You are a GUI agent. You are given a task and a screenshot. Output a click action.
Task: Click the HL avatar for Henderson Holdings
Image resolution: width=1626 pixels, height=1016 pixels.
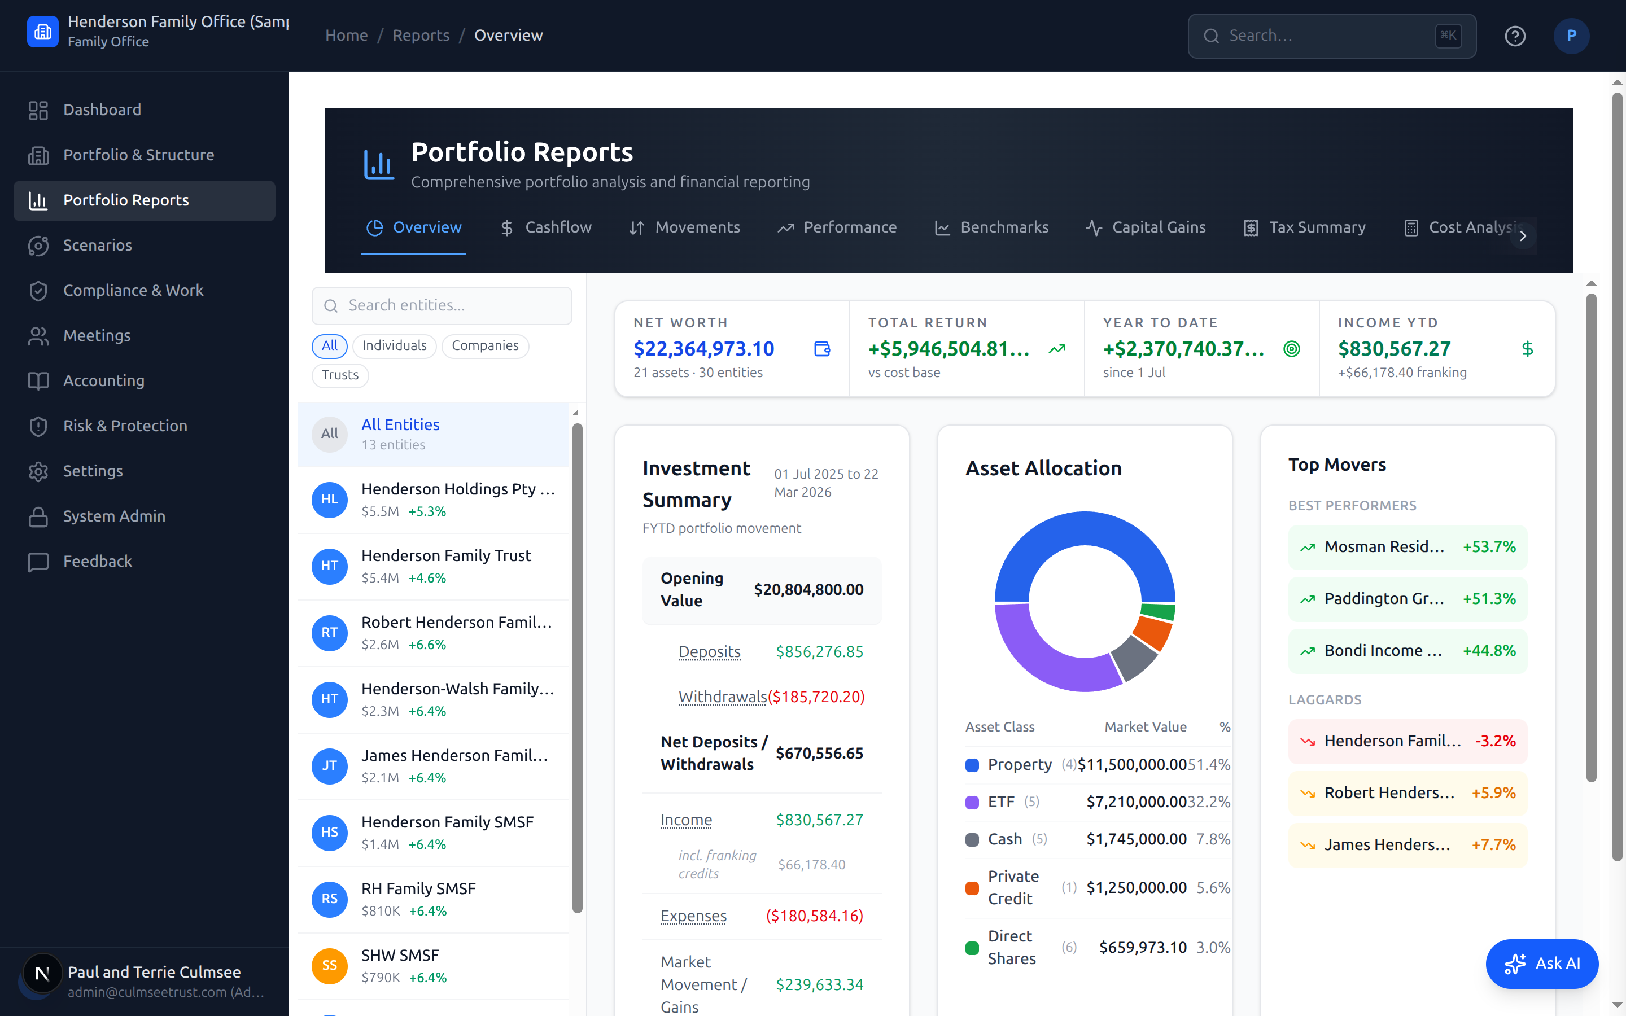[x=329, y=500]
